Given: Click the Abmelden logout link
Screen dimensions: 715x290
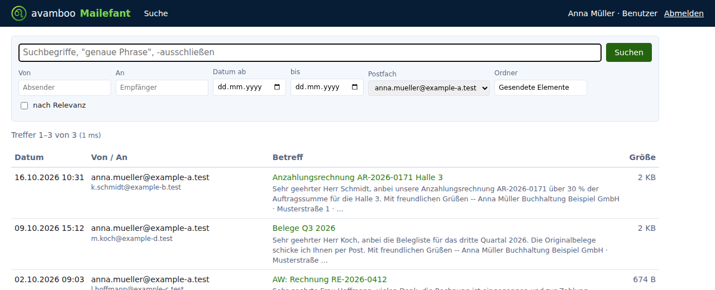Looking at the screenshot, I should [684, 13].
